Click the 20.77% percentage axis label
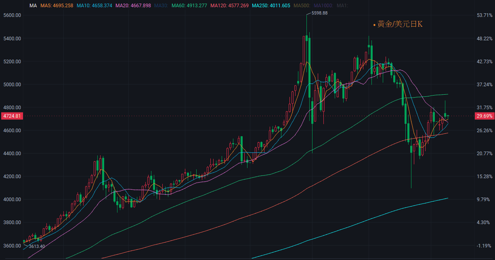This screenshot has height=260, width=495. point(485,154)
